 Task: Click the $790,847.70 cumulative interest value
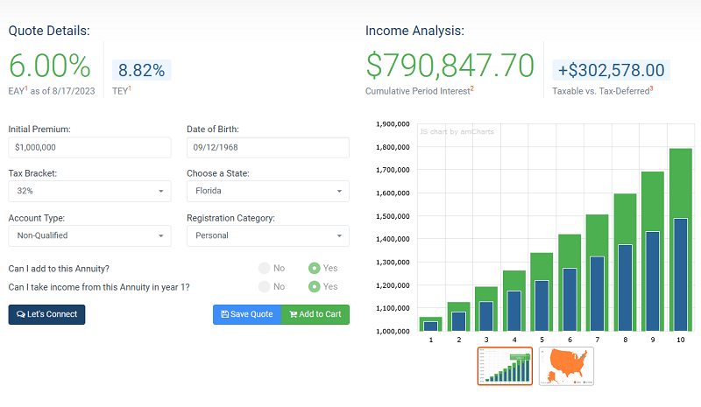click(x=450, y=67)
